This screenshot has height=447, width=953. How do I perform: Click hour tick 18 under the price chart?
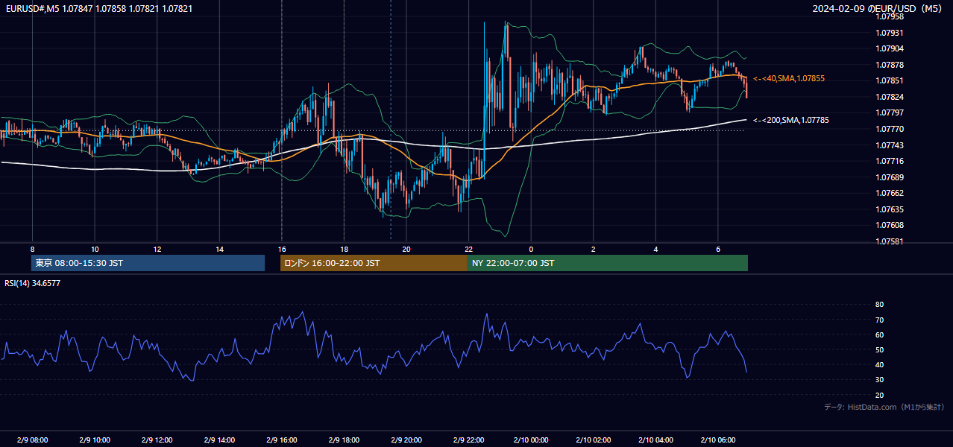point(344,249)
